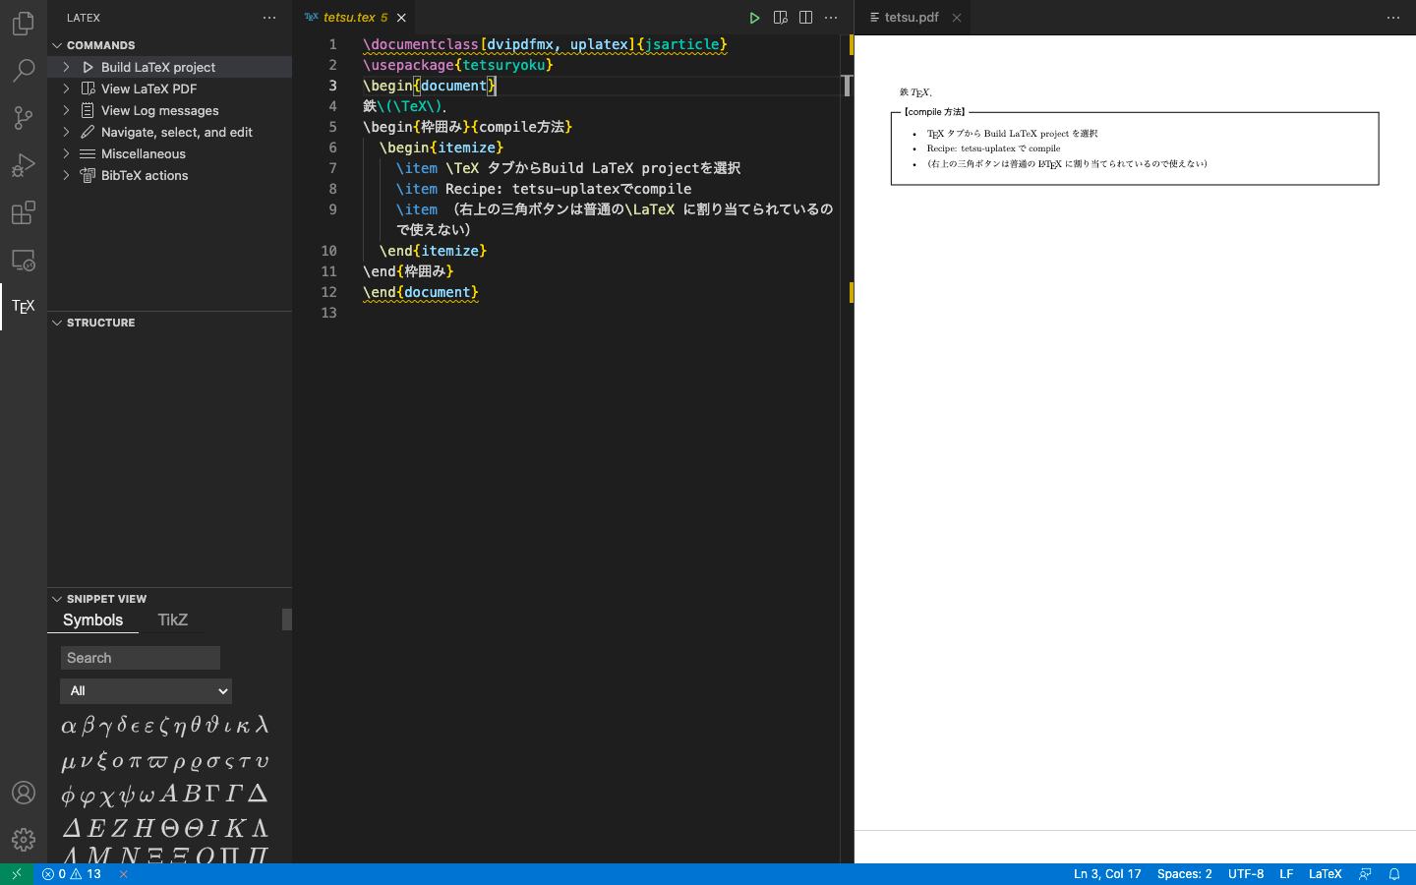This screenshot has height=885, width=1416.
Task: Open Accounts menu icon
Action: tap(24, 793)
